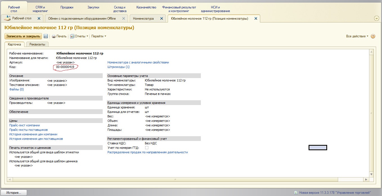Close the Обмен с подключаемым оборудованием Offline tab
Viewport: 382px width, 196px height.
[123, 19]
